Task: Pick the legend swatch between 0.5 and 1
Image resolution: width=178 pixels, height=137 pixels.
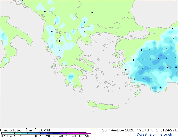Action: tap(11, 133)
